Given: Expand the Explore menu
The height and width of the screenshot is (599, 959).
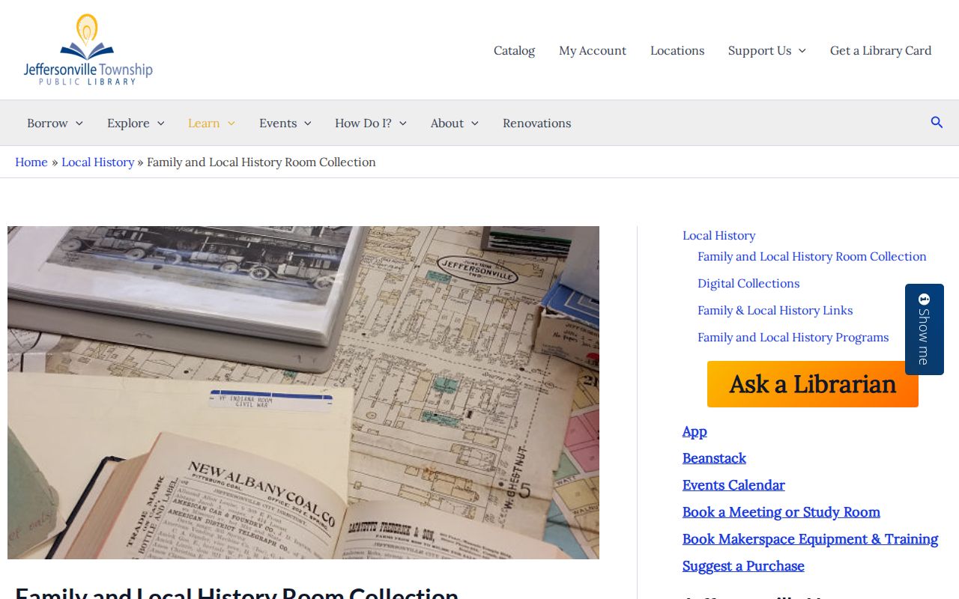Looking at the screenshot, I should (136, 123).
